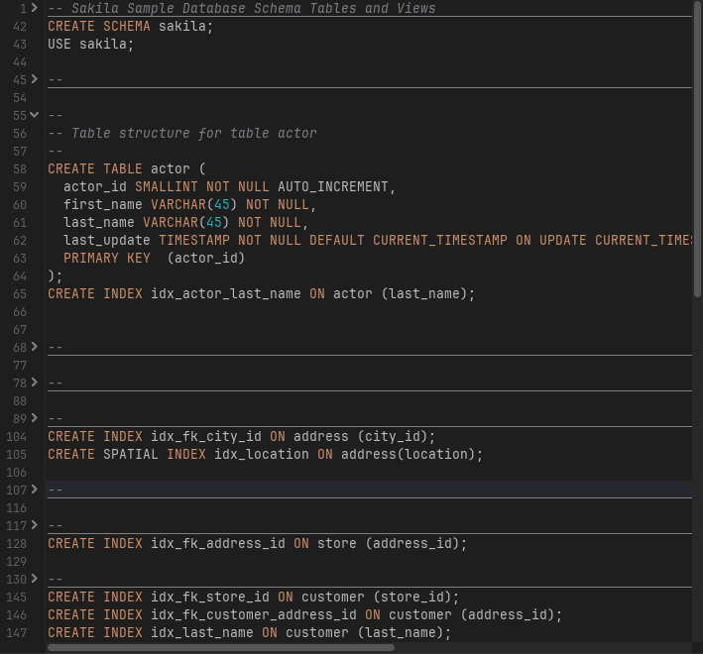Collapse the comment block at line 55
The image size is (703, 654).
tap(35, 115)
